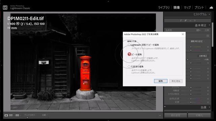Toggle the bottom filmstrip show/hide arrow
The width and height of the screenshot is (216, 121).
[108, 120]
